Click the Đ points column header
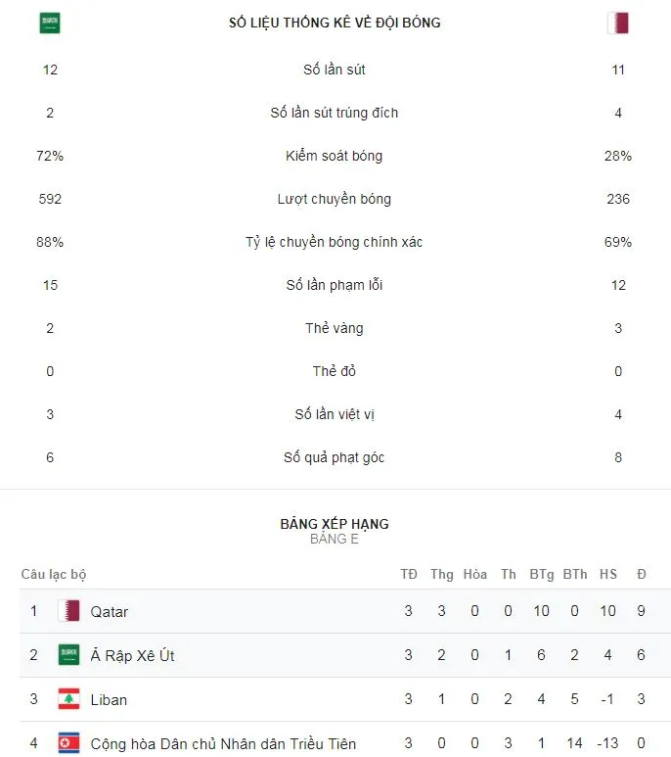671x757 pixels. coord(642,574)
